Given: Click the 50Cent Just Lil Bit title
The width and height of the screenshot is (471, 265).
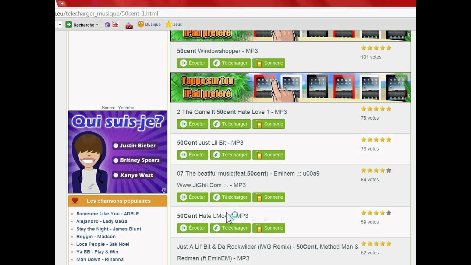Looking at the screenshot, I should pyautogui.click(x=210, y=143).
